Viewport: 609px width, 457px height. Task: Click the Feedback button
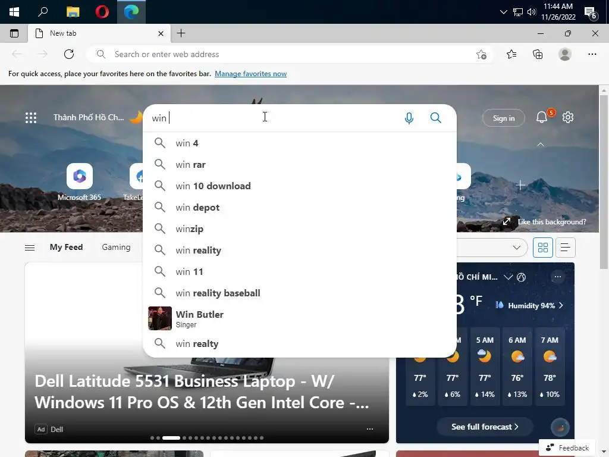(567, 447)
